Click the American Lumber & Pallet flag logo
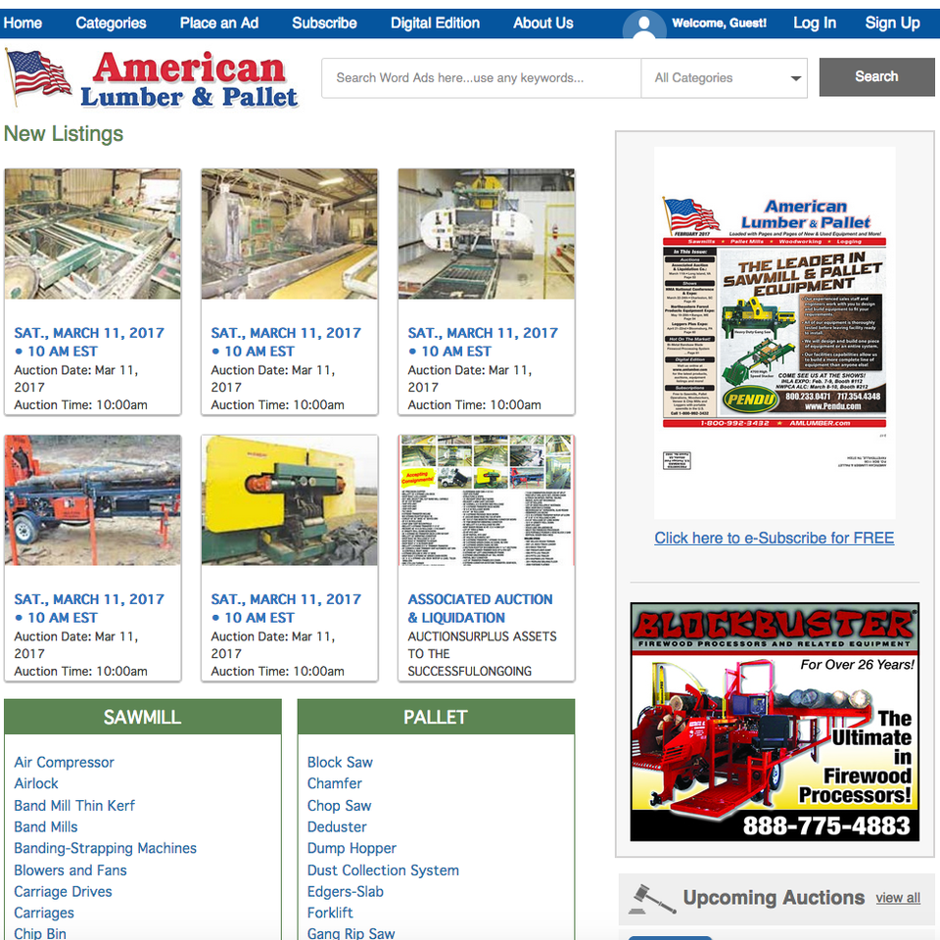940x940 pixels. pyautogui.click(x=153, y=79)
